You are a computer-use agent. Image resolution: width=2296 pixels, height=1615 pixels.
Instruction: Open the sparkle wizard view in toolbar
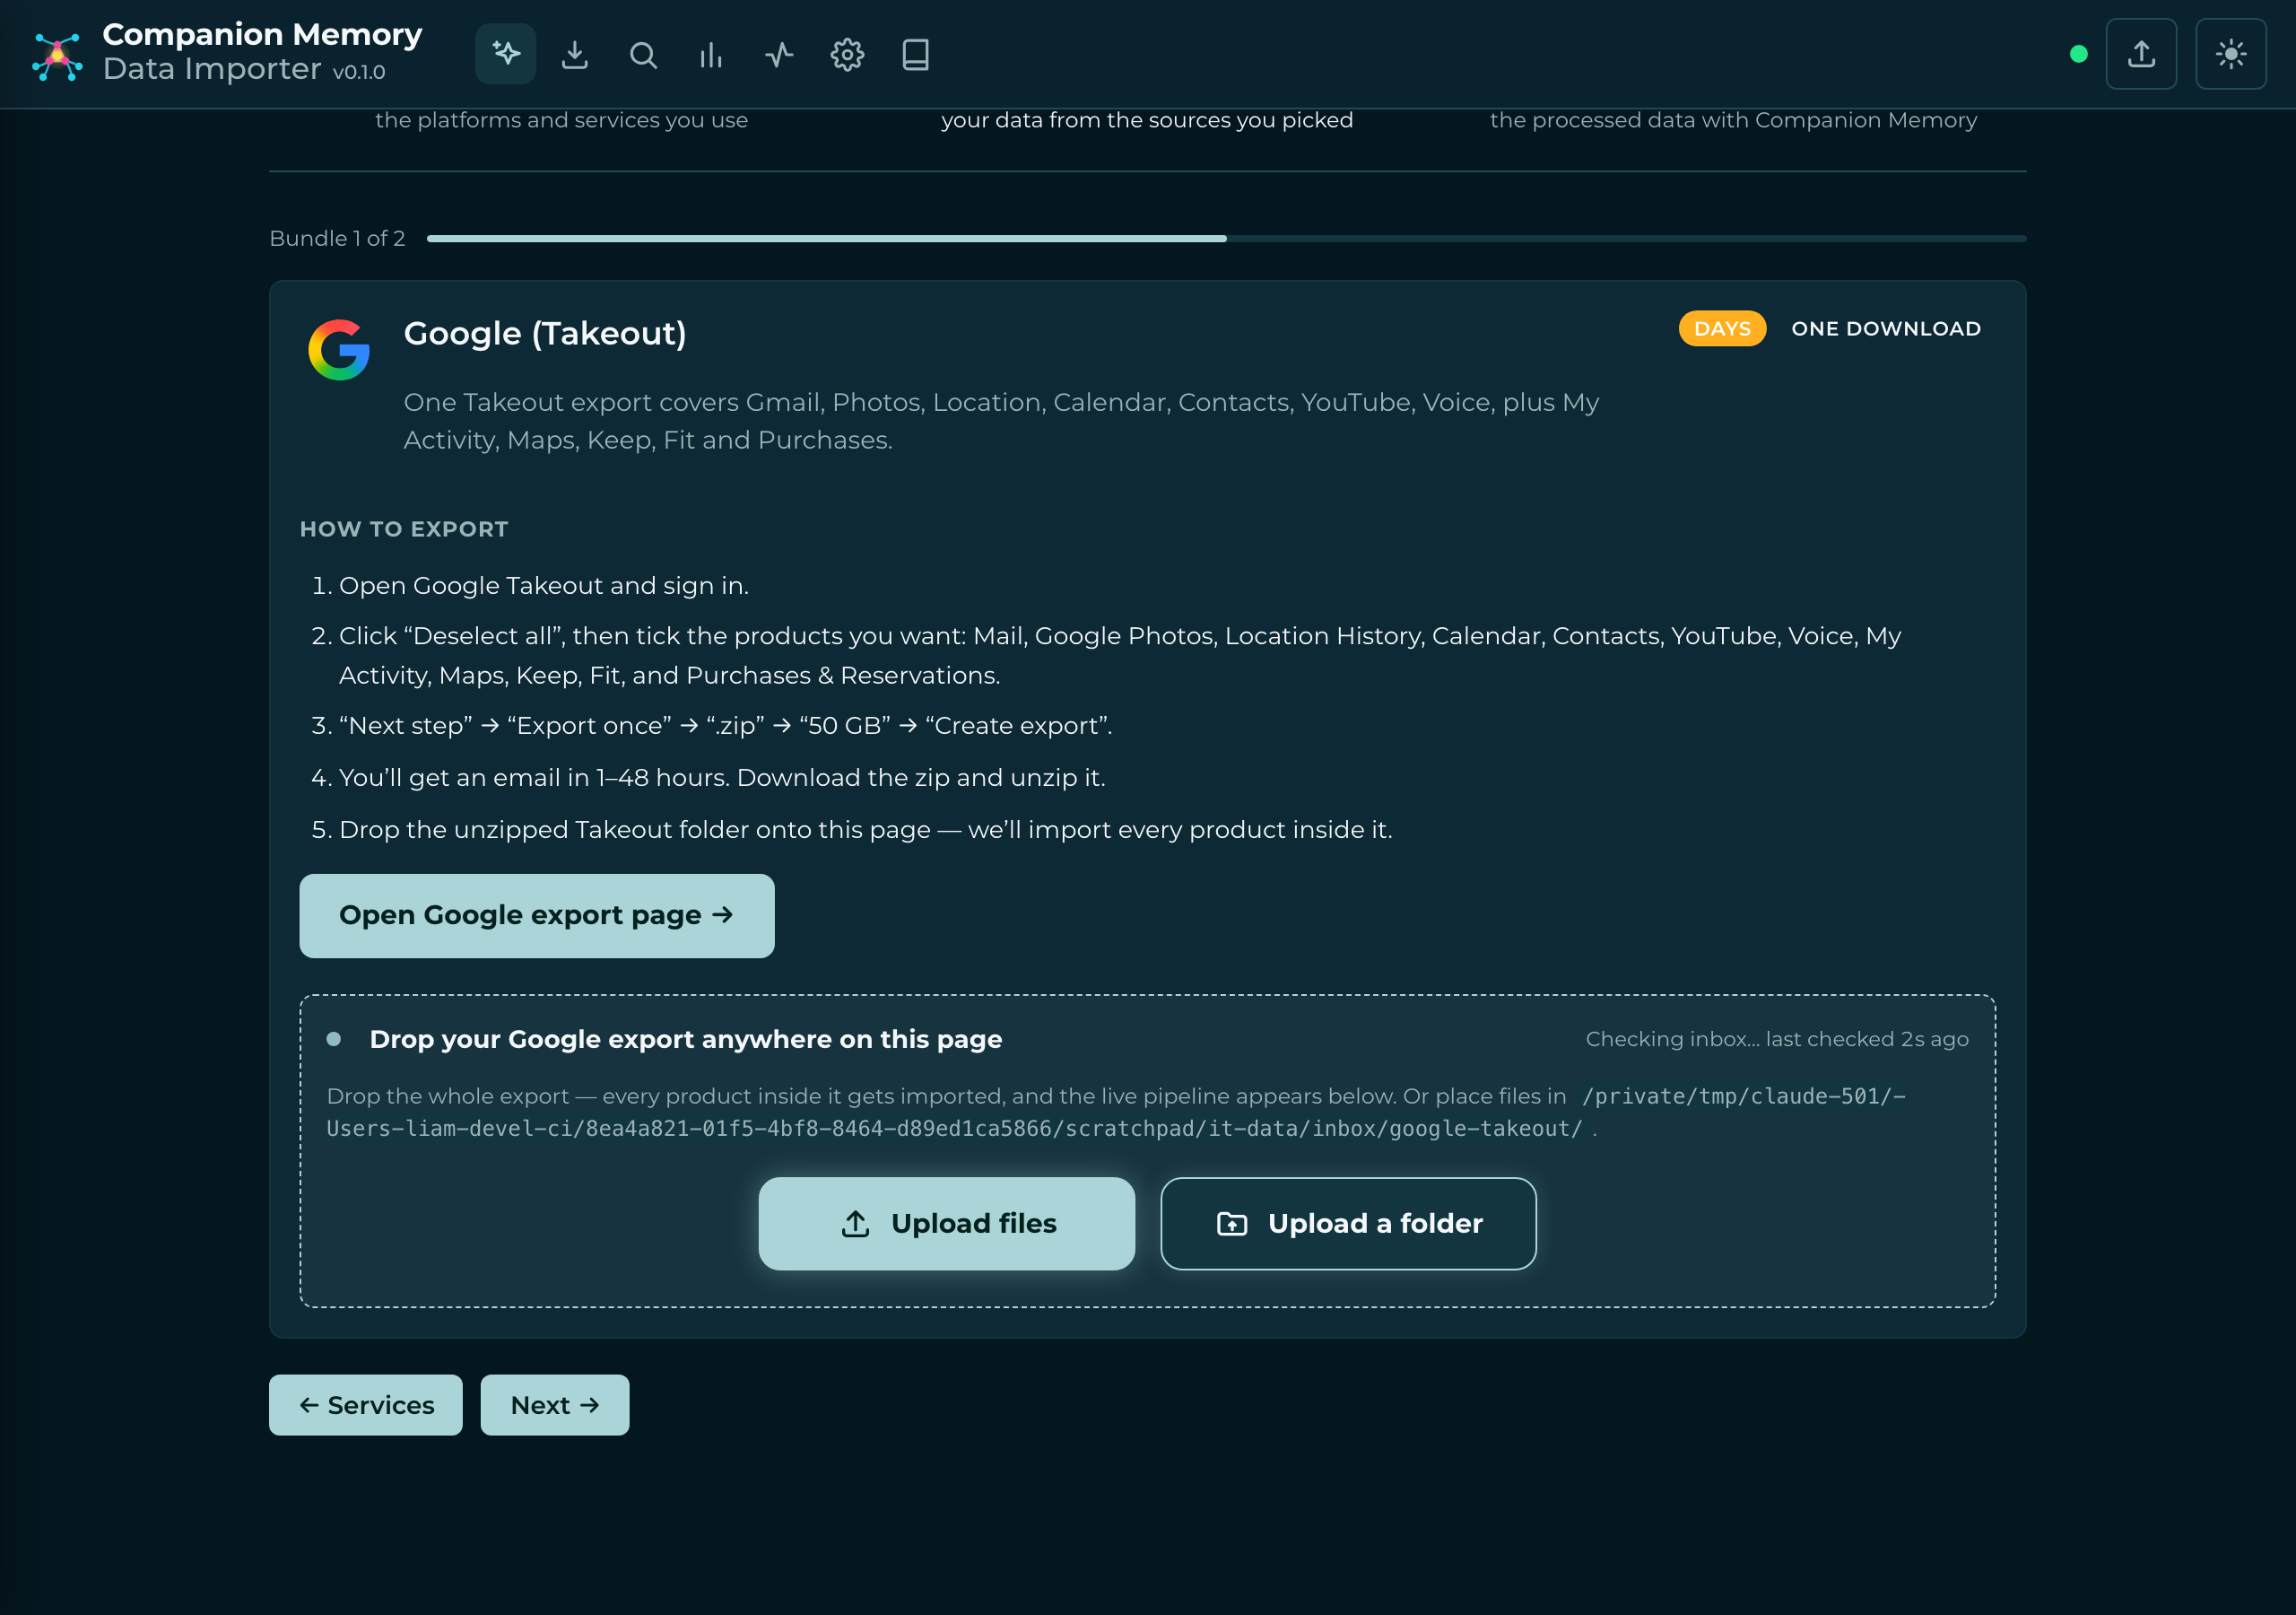coord(506,54)
